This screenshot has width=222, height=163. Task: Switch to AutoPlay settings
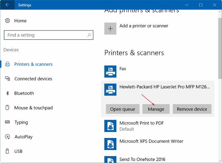click(23, 137)
